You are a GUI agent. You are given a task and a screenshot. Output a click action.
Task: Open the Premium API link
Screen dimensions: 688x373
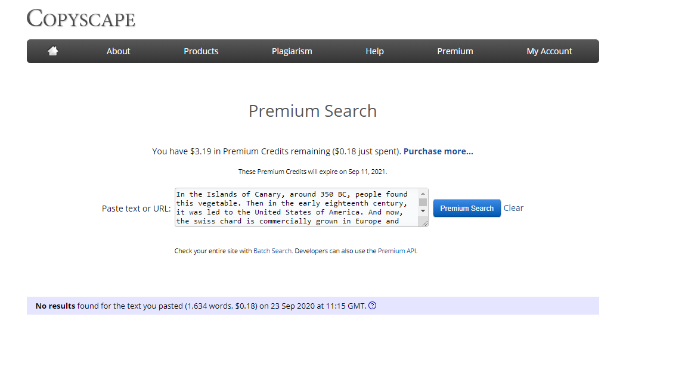coord(396,251)
